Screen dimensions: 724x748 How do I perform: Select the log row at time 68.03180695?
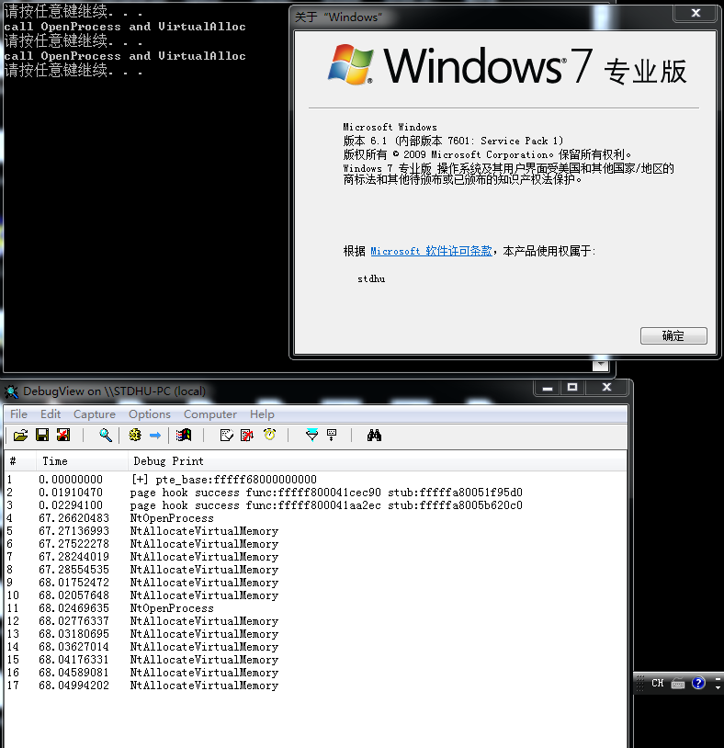(x=315, y=634)
